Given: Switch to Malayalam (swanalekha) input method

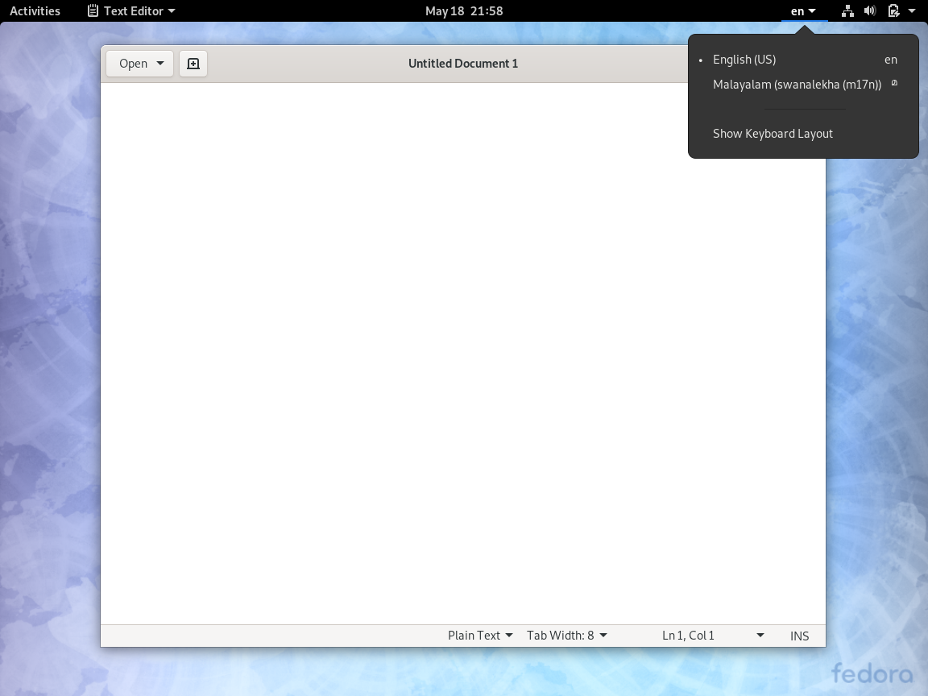Looking at the screenshot, I should click(797, 85).
